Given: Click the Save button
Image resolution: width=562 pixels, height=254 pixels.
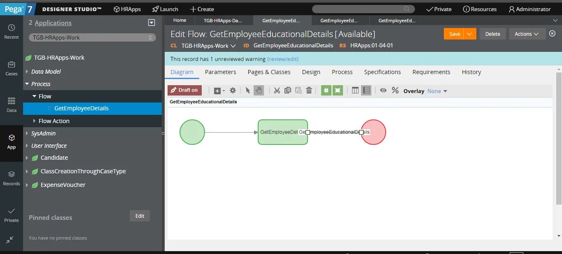Looking at the screenshot, I should 455,34.
